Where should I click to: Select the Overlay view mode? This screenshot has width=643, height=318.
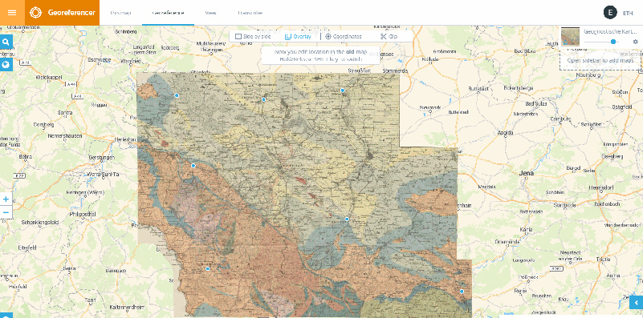coord(298,36)
